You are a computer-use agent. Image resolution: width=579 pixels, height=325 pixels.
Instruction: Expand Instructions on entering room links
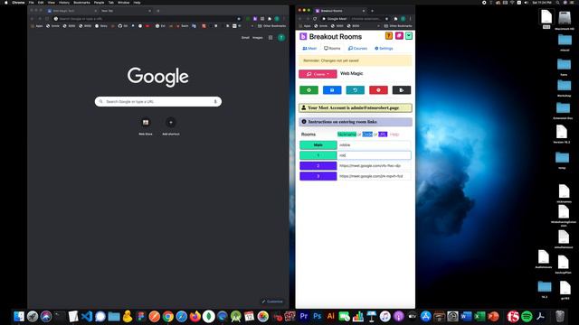(x=356, y=122)
